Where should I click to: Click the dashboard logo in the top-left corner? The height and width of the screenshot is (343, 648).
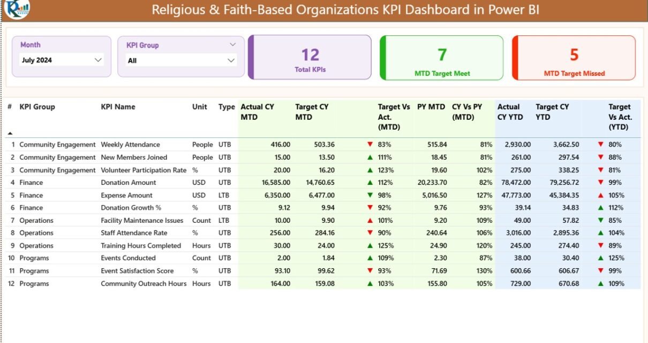pos(16,9)
